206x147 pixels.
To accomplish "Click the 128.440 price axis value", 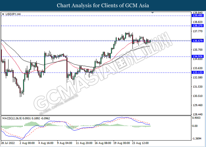I will tap(197, 115).
